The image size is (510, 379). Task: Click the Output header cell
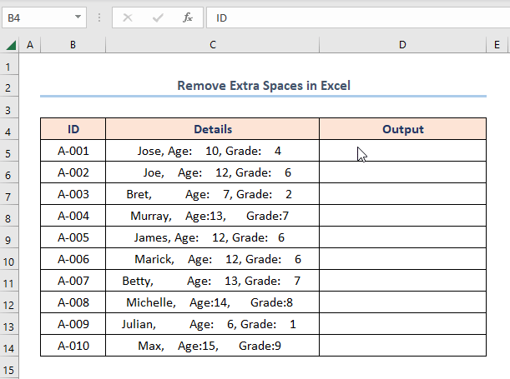(x=402, y=129)
